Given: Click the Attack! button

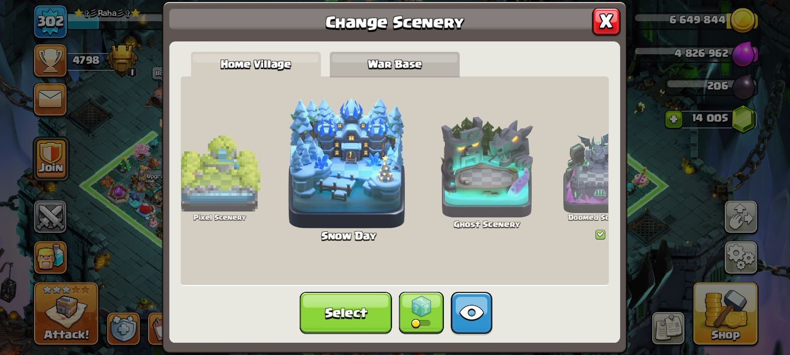Looking at the screenshot, I should point(66,314).
